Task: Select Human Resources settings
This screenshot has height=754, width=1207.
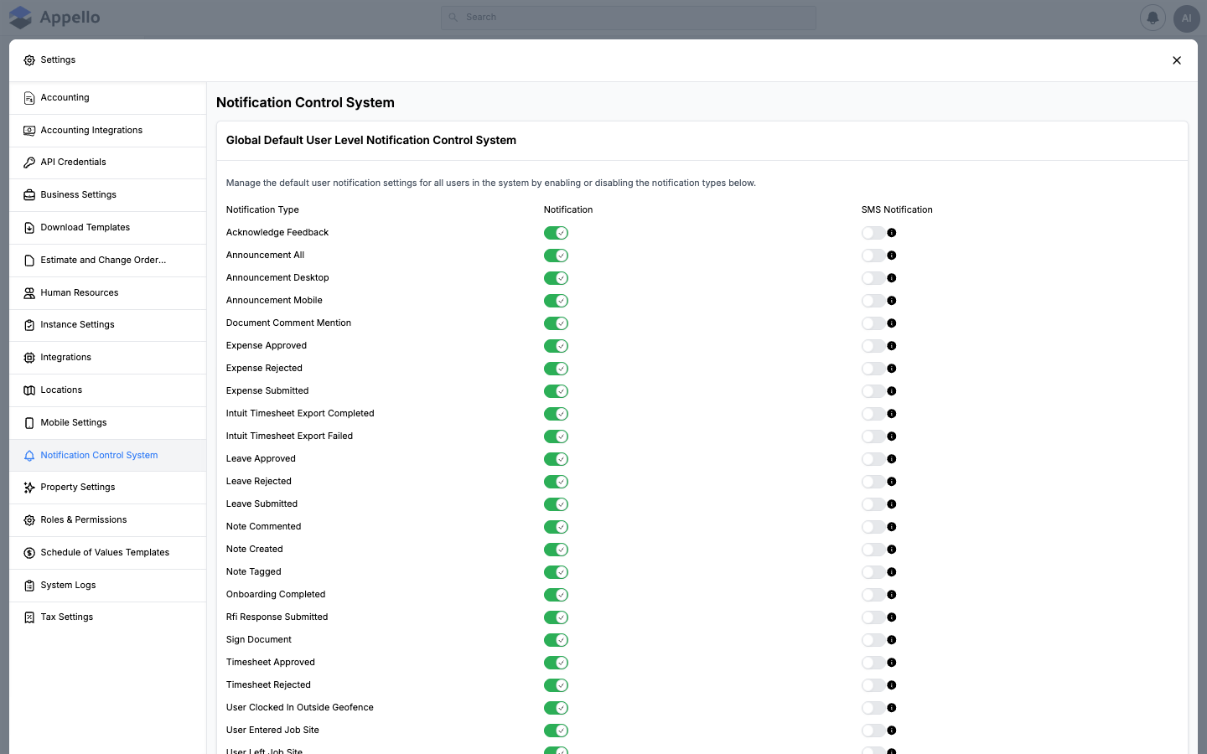Action: coord(107,293)
